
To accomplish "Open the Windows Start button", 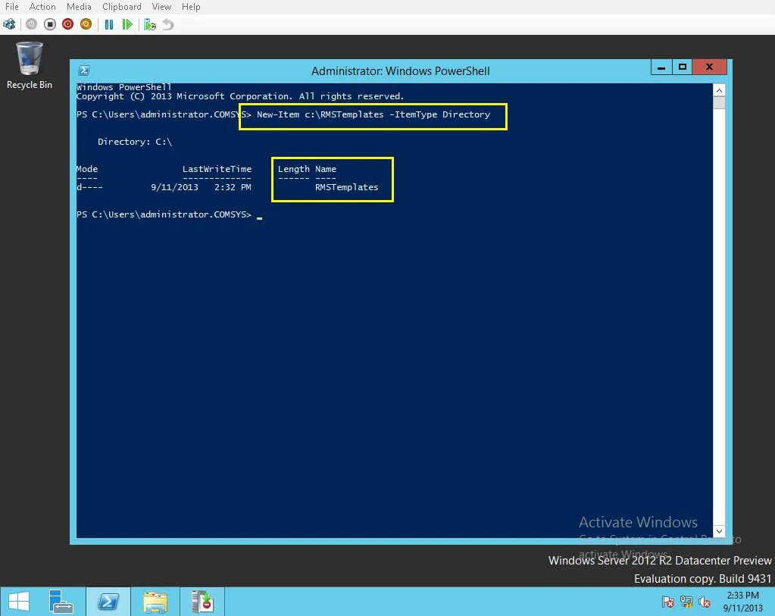I will click(x=19, y=602).
